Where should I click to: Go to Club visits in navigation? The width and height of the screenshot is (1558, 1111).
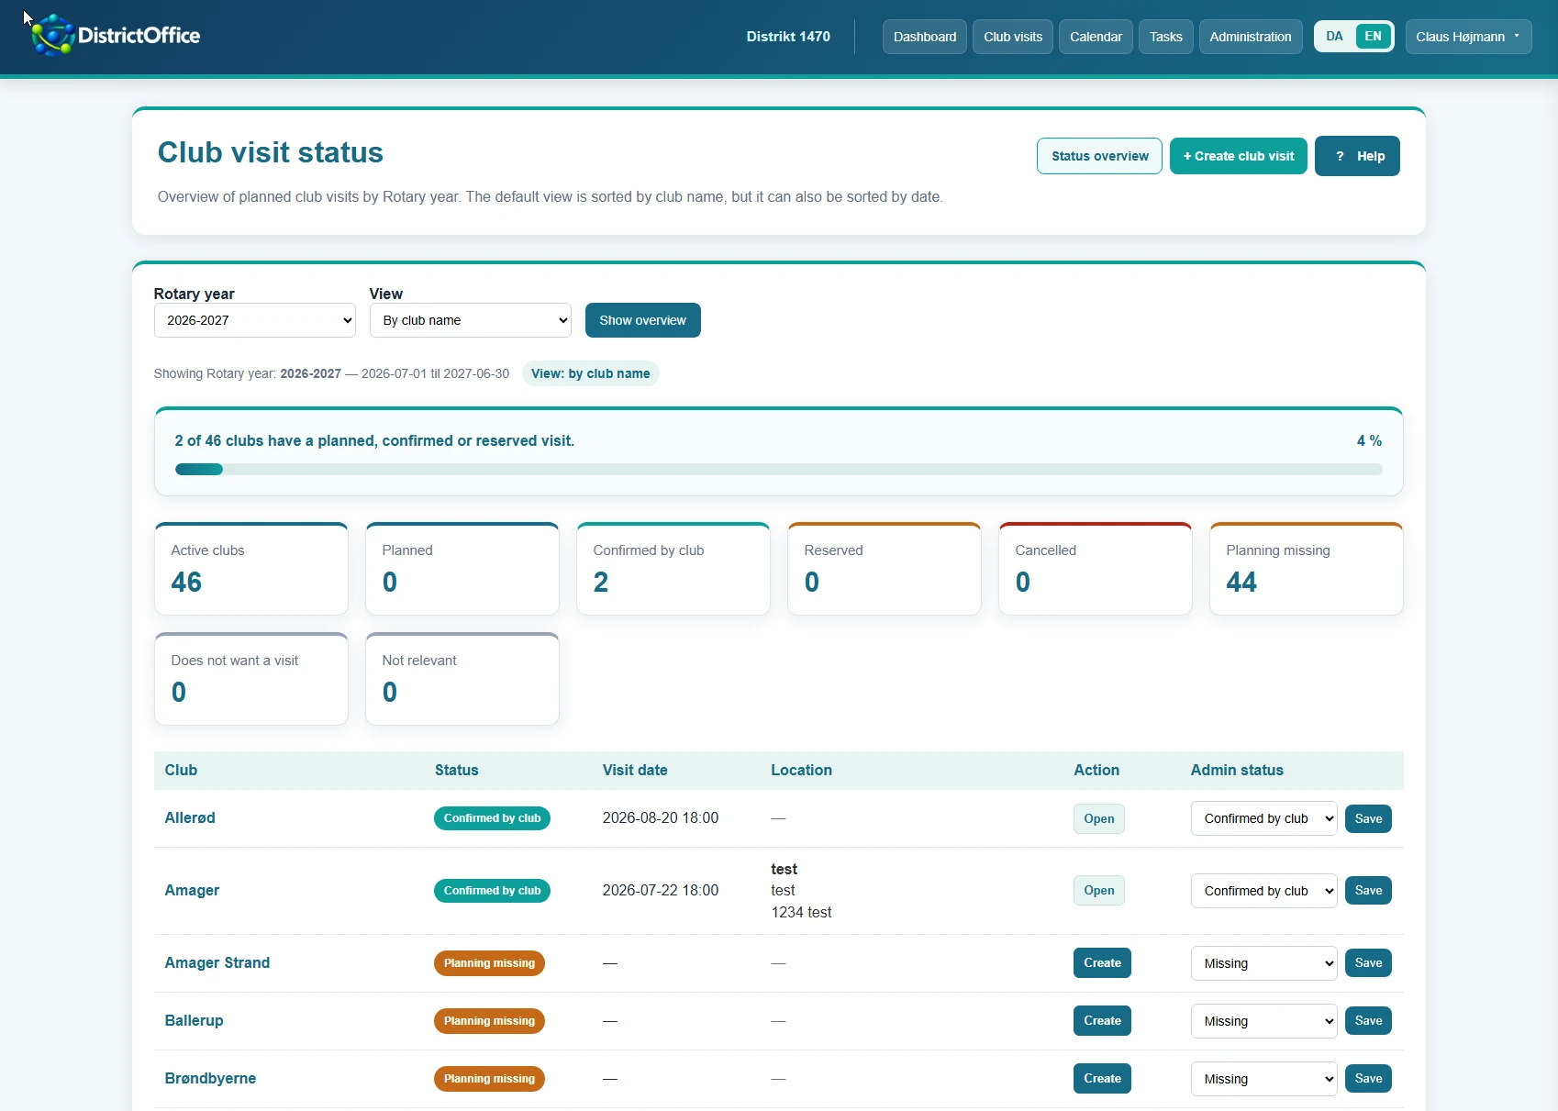(x=1013, y=37)
